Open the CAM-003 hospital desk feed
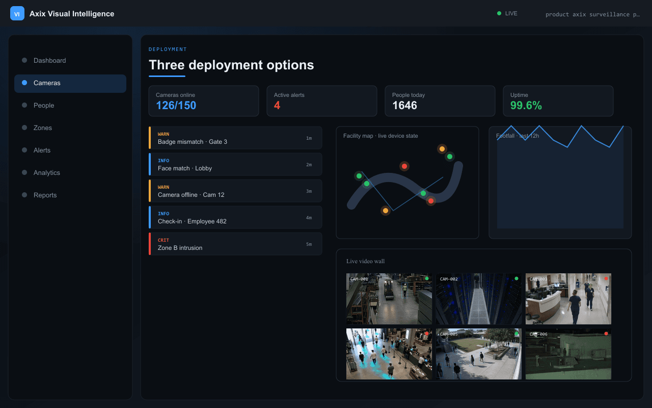This screenshot has height=408, width=652. tap(568, 299)
